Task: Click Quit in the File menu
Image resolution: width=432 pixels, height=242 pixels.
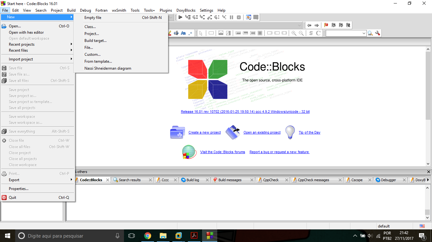Action: [37, 198]
